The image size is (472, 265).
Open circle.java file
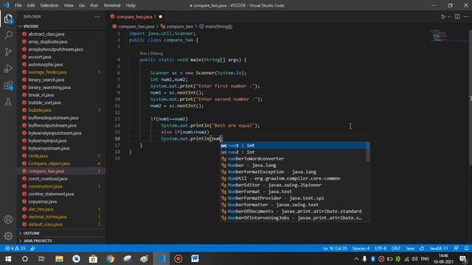click(x=38, y=156)
